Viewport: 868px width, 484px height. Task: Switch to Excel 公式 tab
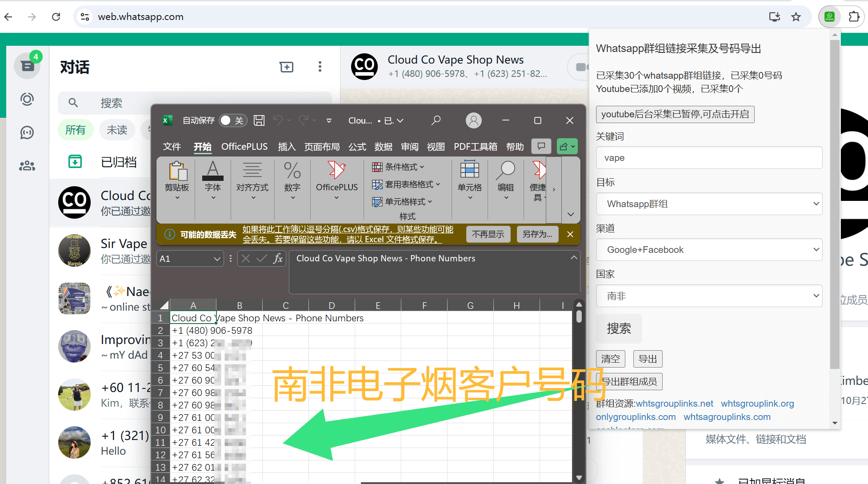357,147
